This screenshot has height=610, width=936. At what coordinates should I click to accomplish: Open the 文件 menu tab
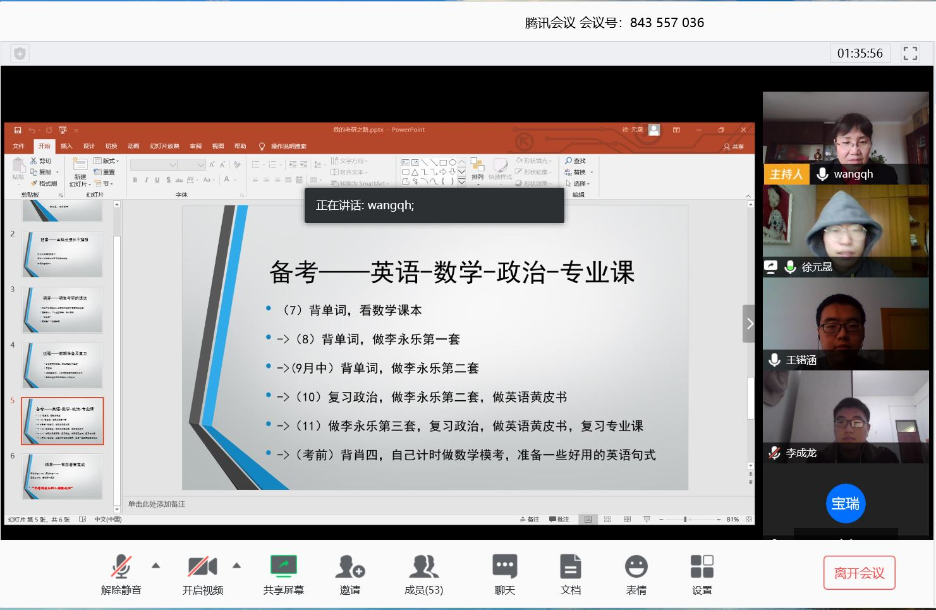point(18,146)
